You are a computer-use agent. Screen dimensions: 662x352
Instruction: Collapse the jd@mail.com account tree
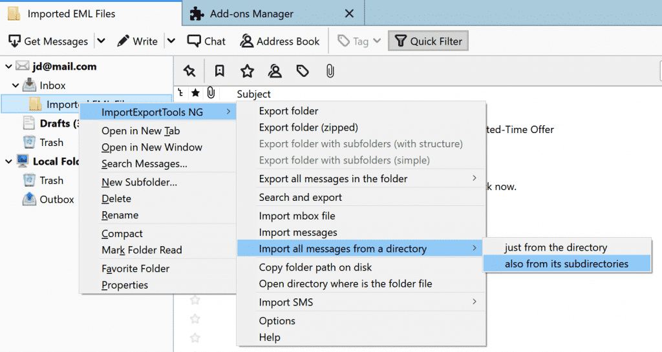point(8,66)
